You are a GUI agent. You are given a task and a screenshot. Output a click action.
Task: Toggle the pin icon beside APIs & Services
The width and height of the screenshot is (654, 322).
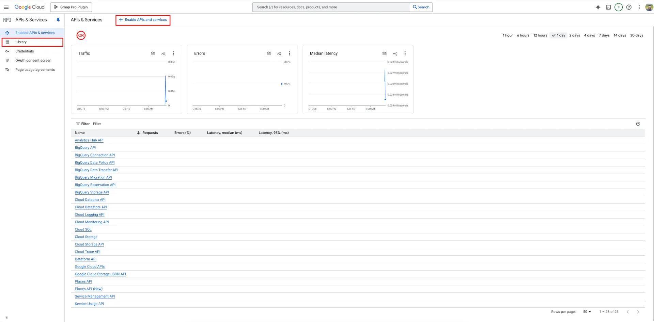pos(58,20)
